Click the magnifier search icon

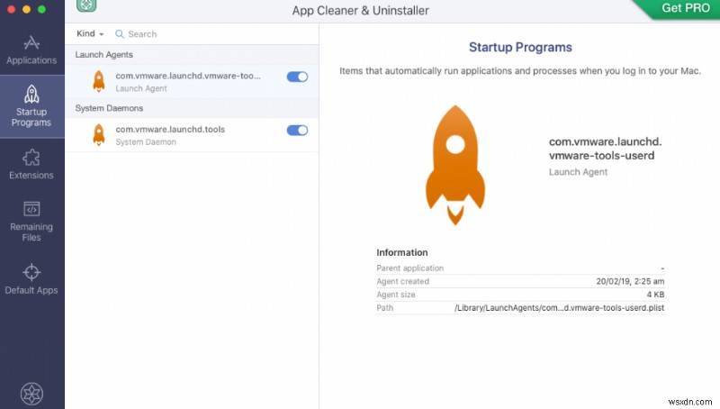(120, 34)
